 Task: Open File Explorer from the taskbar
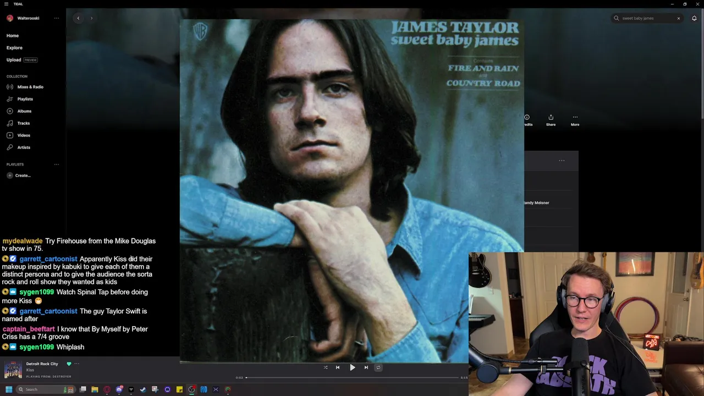click(95, 389)
